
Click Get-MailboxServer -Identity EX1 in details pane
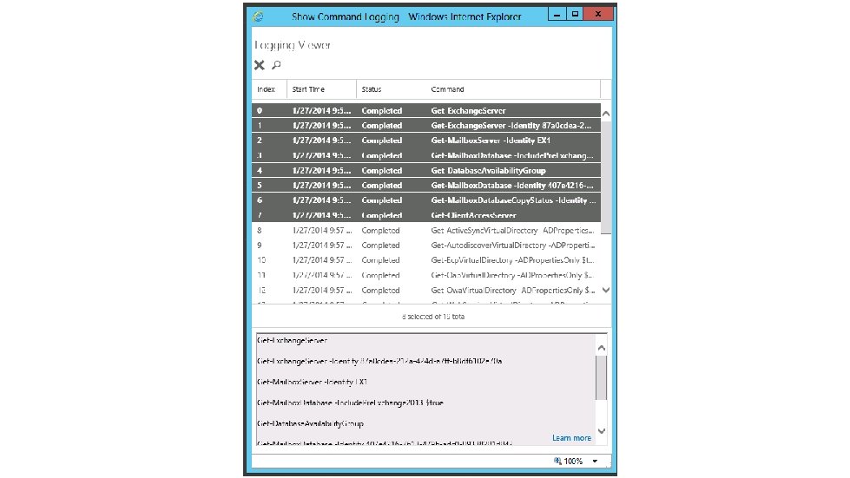312,382
